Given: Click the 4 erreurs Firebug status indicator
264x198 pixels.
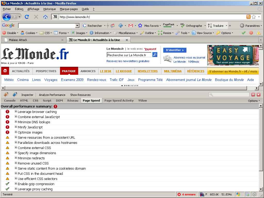Looking at the screenshot, I should tap(186, 194).
